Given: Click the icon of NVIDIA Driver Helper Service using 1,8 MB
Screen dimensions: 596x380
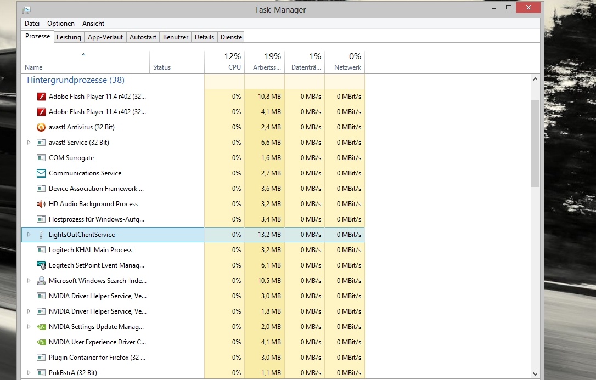Looking at the screenshot, I should pyautogui.click(x=41, y=311).
